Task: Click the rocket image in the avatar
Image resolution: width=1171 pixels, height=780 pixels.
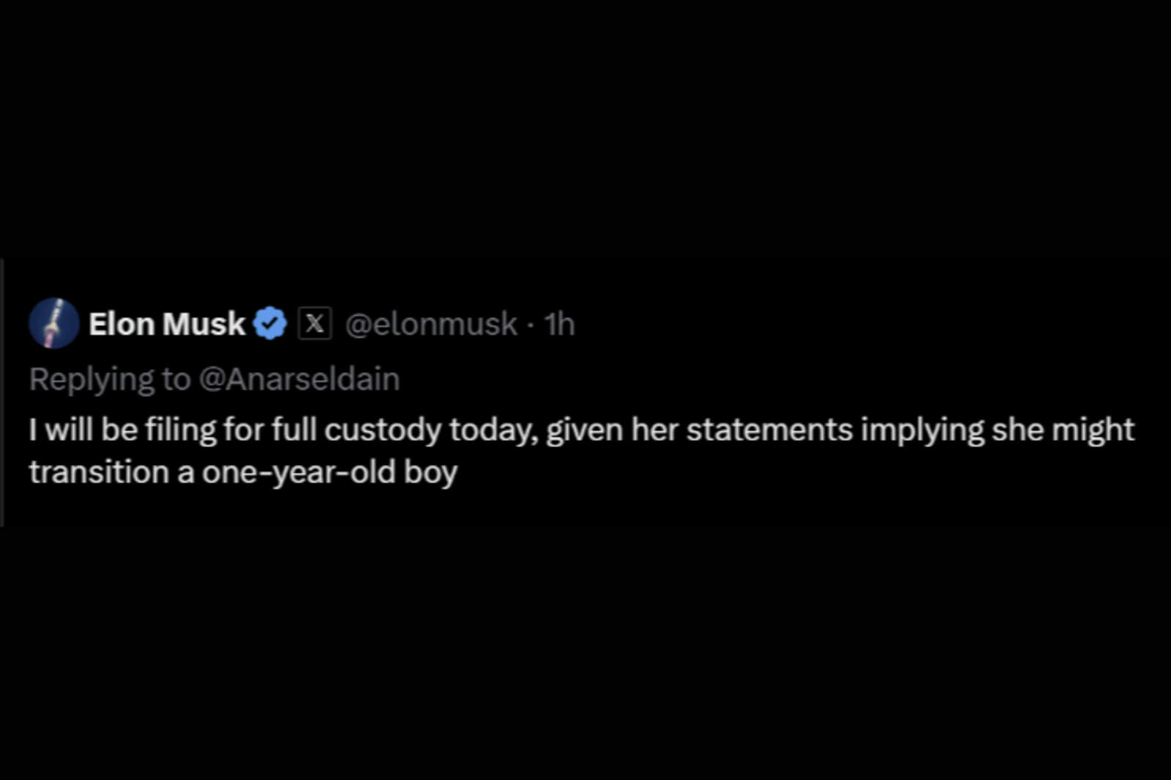Action: pos(53,322)
